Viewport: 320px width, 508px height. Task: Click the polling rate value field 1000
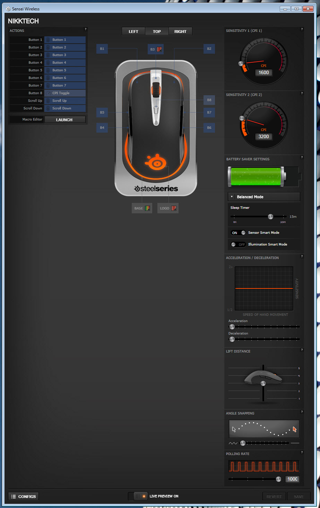[293, 479]
